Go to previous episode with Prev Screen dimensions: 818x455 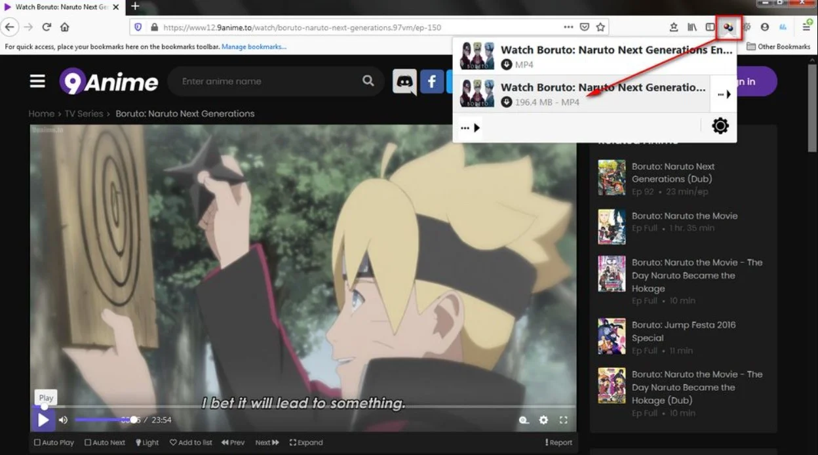point(233,443)
